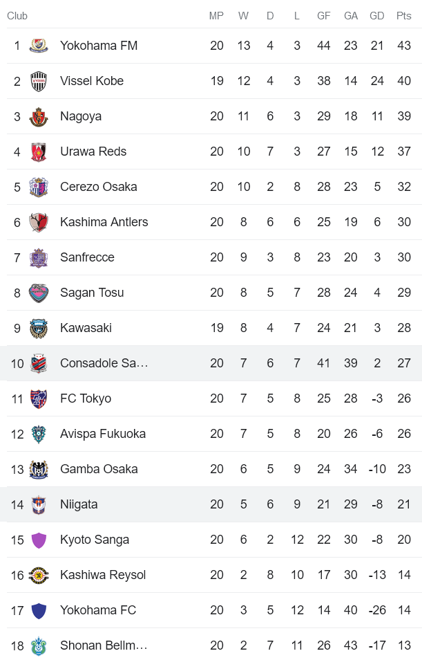The height and width of the screenshot is (669, 422).
Task: Open the FC Tokyo team page
Action: tap(86, 398)
